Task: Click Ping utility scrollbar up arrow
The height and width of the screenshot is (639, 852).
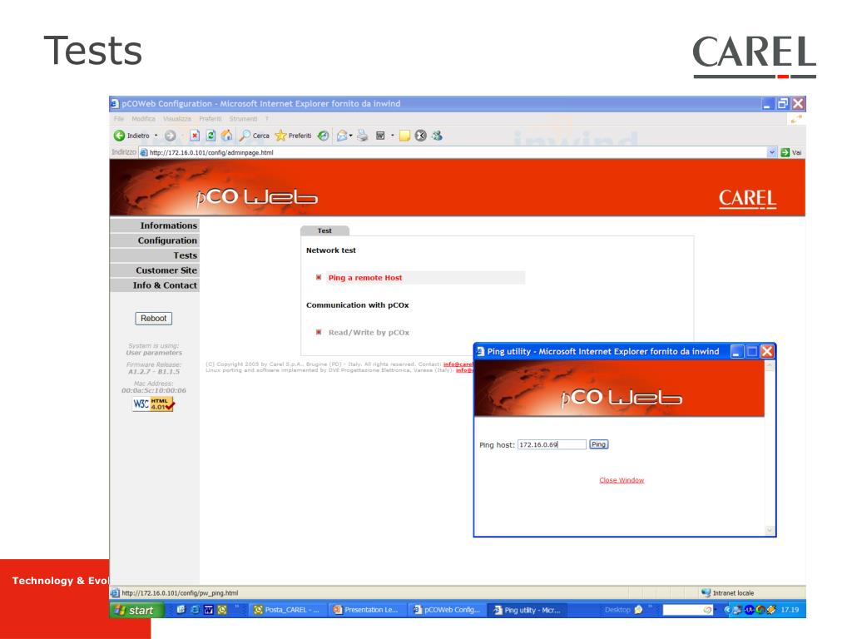Action: point(770,366)
